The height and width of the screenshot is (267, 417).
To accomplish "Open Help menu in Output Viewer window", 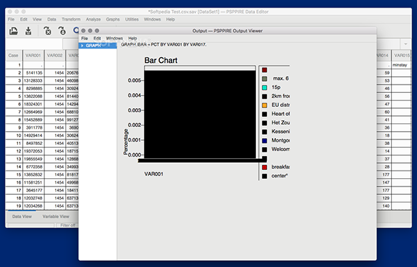I will tap(133, 38).
